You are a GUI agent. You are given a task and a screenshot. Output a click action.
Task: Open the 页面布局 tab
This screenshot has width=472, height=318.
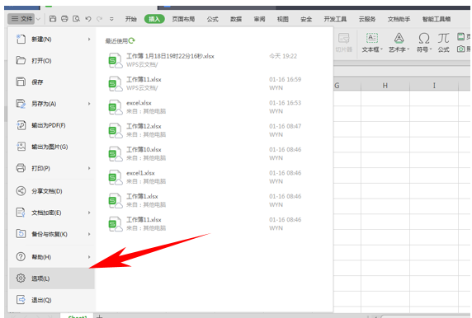[x=183, y=19]
